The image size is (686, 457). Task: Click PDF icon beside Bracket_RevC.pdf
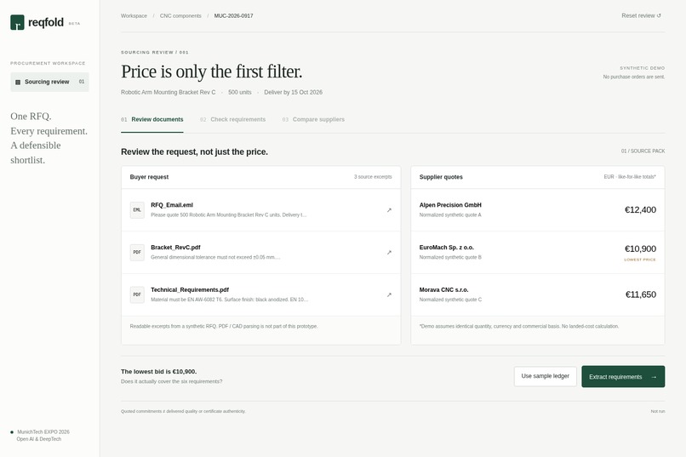tap(137, 253)
